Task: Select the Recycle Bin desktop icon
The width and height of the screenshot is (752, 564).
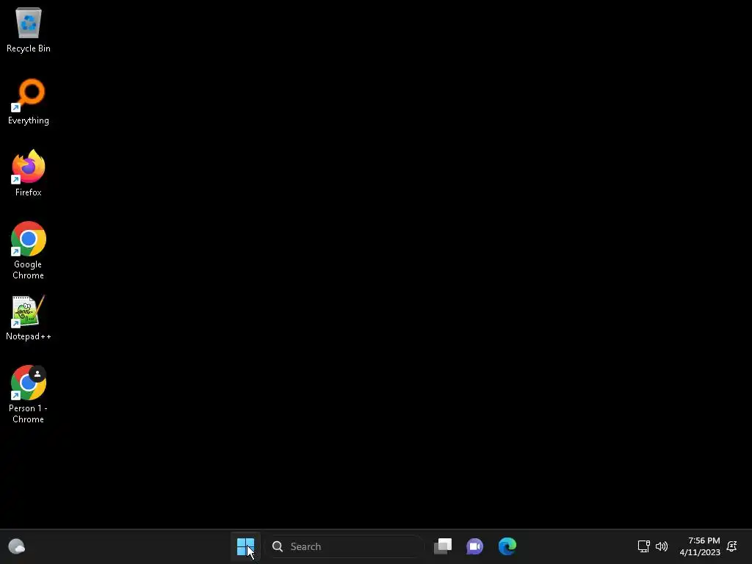Action: (29, 29)
